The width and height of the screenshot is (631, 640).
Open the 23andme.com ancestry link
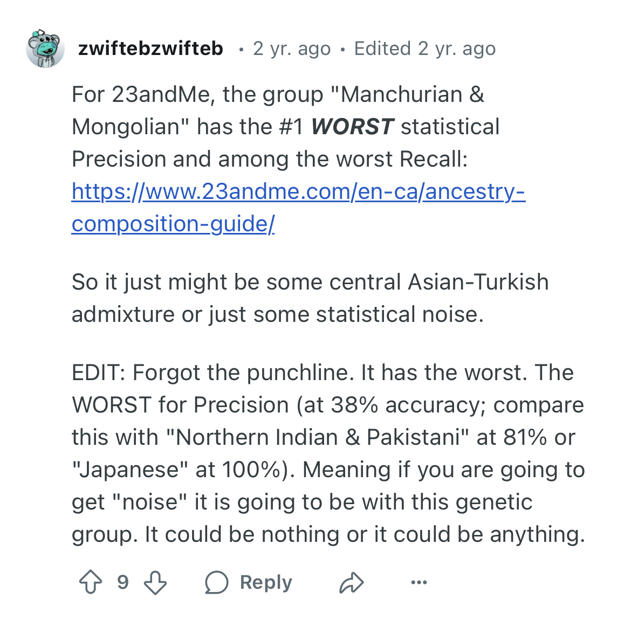pyautogui.click(x=298, y=191)
